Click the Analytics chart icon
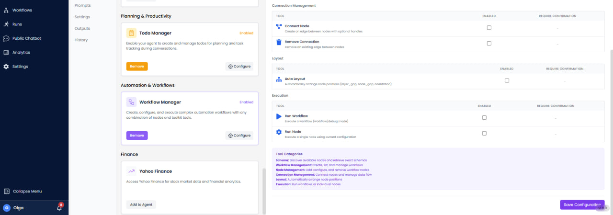 [x=6, y=52]
